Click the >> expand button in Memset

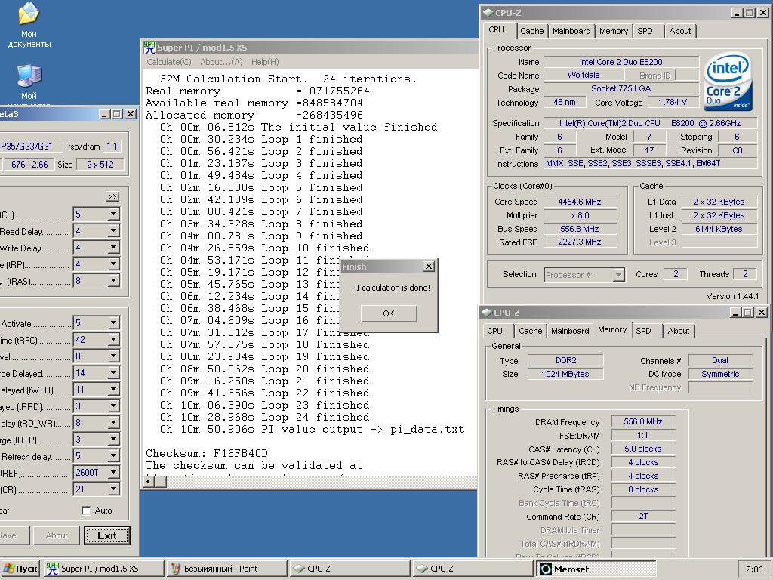112,196
